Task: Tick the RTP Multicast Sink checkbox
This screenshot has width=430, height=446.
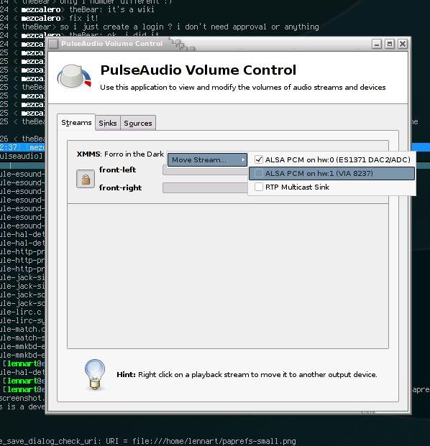Action: coord(259,187)
